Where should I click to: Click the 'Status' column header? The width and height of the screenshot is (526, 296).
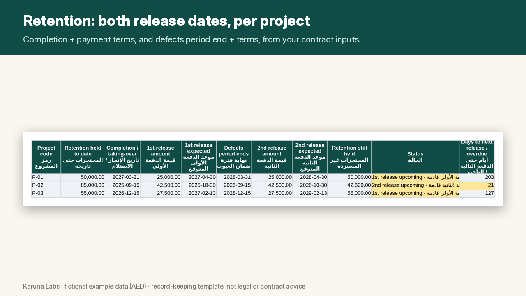point(415,157)
